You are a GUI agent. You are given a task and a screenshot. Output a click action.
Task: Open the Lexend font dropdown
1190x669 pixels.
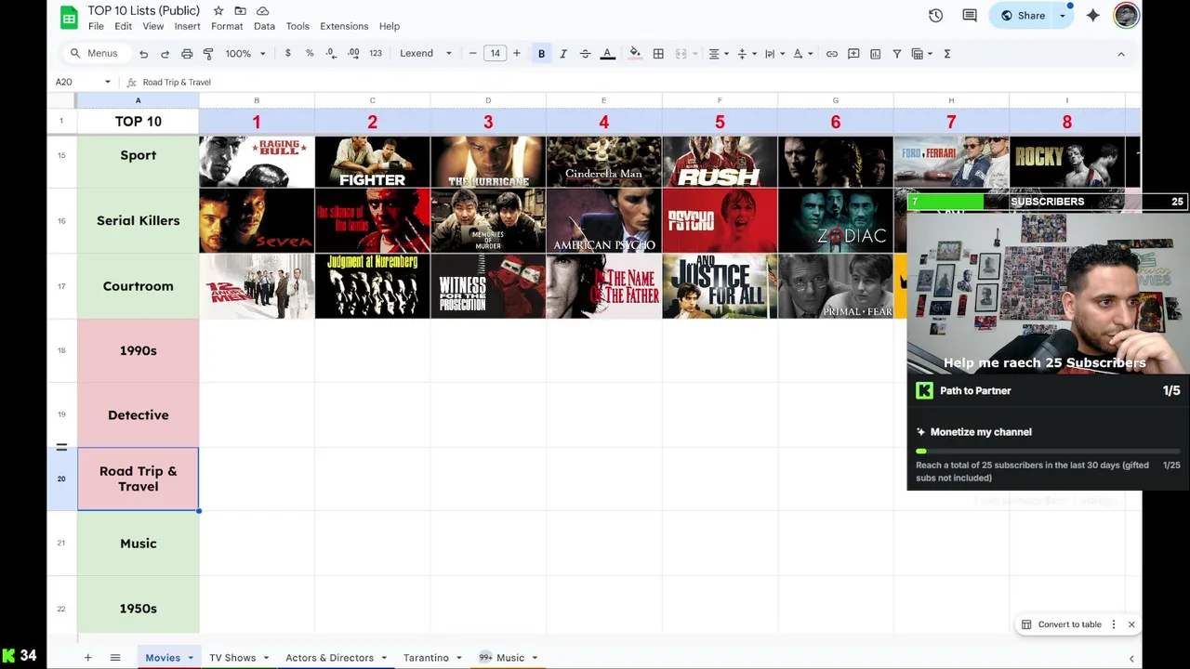pyautogui.click(x=425, y=54)
